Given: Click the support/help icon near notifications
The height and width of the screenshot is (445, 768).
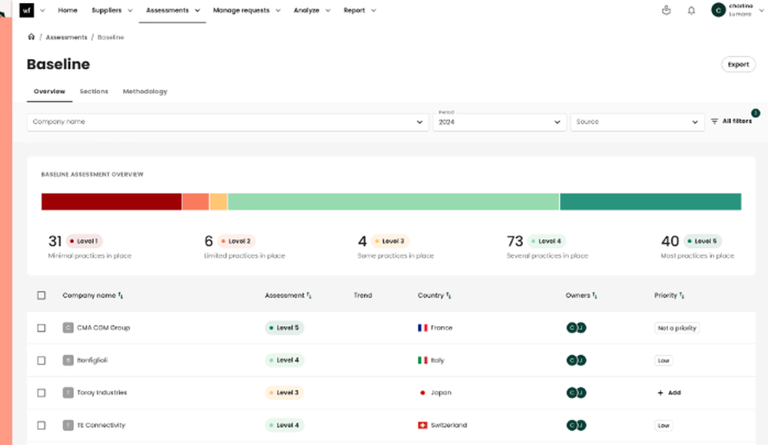Looking at the screenshot, I should click(x=666, y=10).
